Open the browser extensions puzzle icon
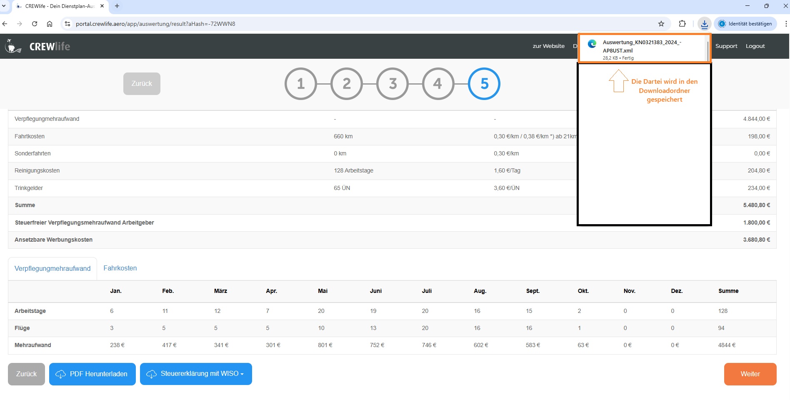790x400 pixels. coord(682,24)
